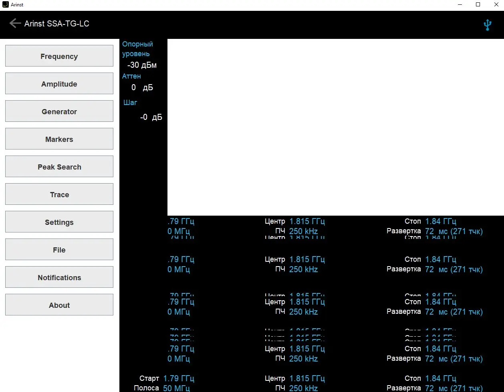Click the spectrum plot area
The width and height of the screenshot is (504, 392).
336,127
